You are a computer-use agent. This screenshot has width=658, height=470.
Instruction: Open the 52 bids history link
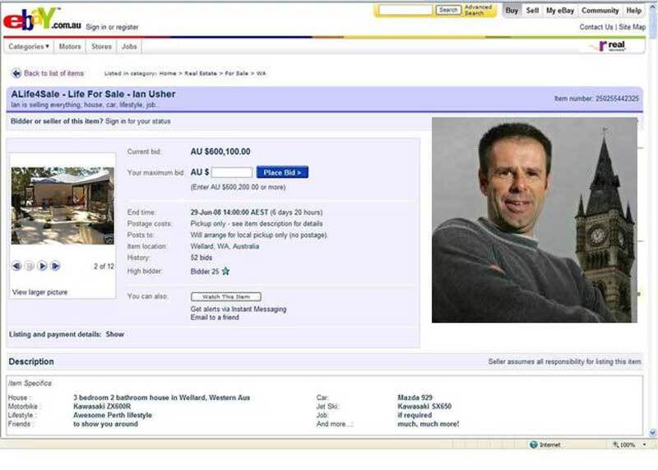(202, 258)
